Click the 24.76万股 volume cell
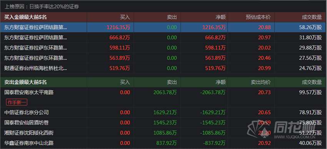Screen dimensions: 327x149 (x=310, y=68)
